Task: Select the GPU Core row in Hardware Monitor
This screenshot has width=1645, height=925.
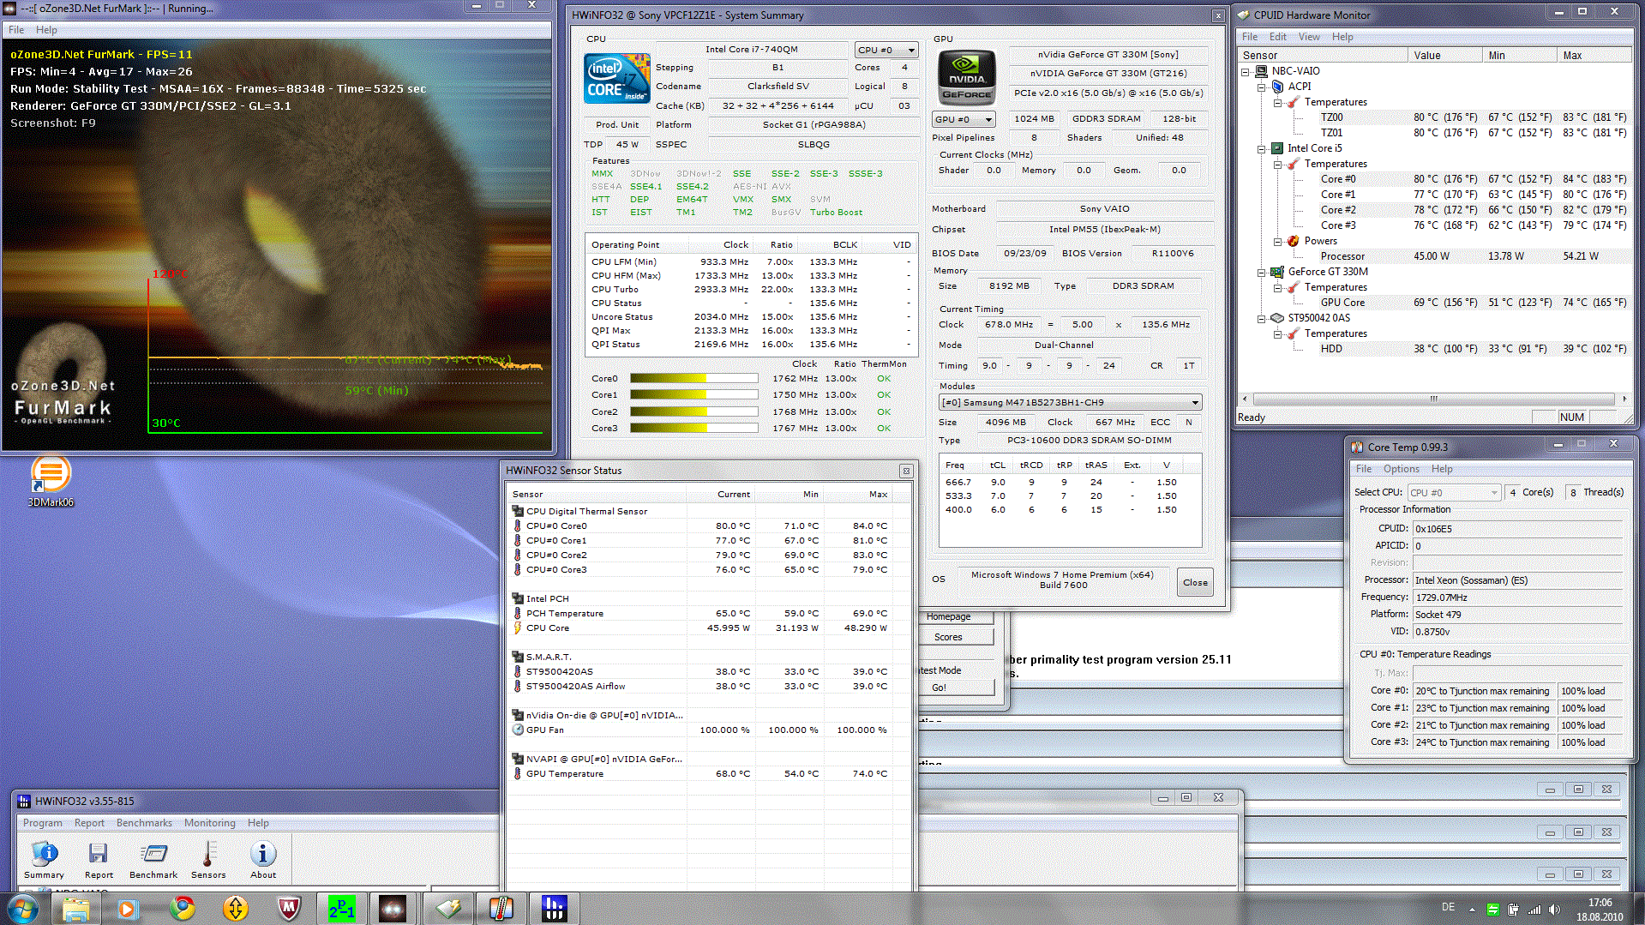Action: point(1433,303)
